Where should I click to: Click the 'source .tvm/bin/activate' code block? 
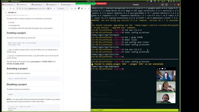pos(33,79)
